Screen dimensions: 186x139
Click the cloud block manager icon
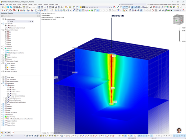coord(11,7)
